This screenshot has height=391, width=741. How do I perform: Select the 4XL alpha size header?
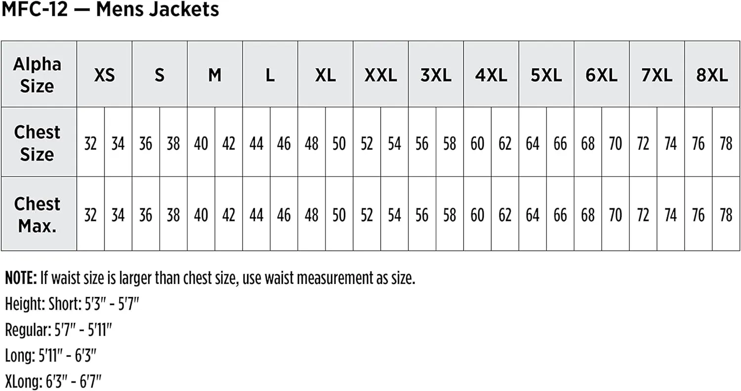coord(491,75)
